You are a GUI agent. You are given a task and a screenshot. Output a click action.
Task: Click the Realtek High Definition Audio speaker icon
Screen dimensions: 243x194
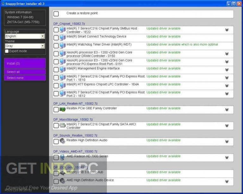point(62,141)
